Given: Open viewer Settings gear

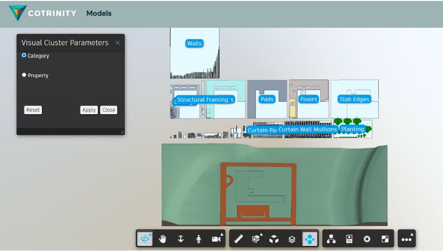Looking at the screenshot, I should (x=367, y=239).
